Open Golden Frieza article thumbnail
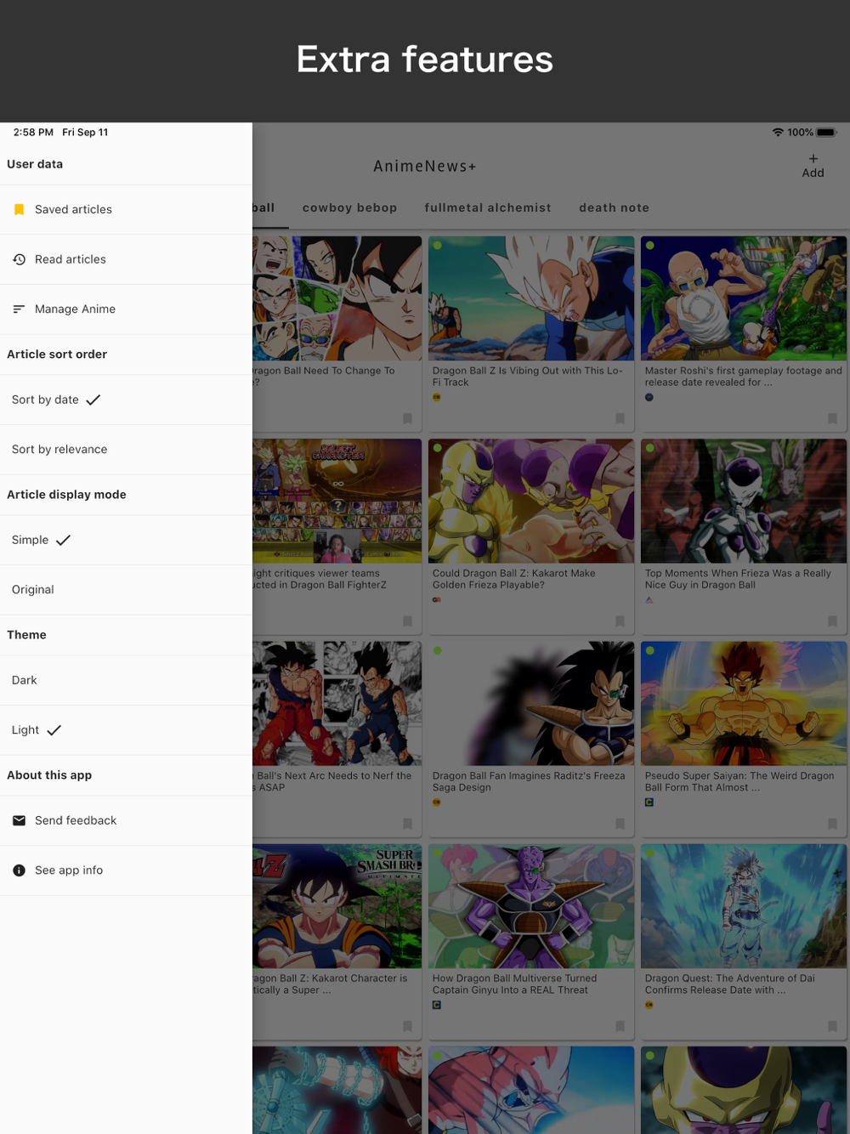This screenshot has height=1134, width=850. tap(531, 501)
